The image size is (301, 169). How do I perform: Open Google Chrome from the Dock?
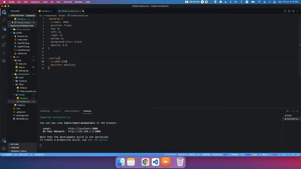click(x=145, y=162)
